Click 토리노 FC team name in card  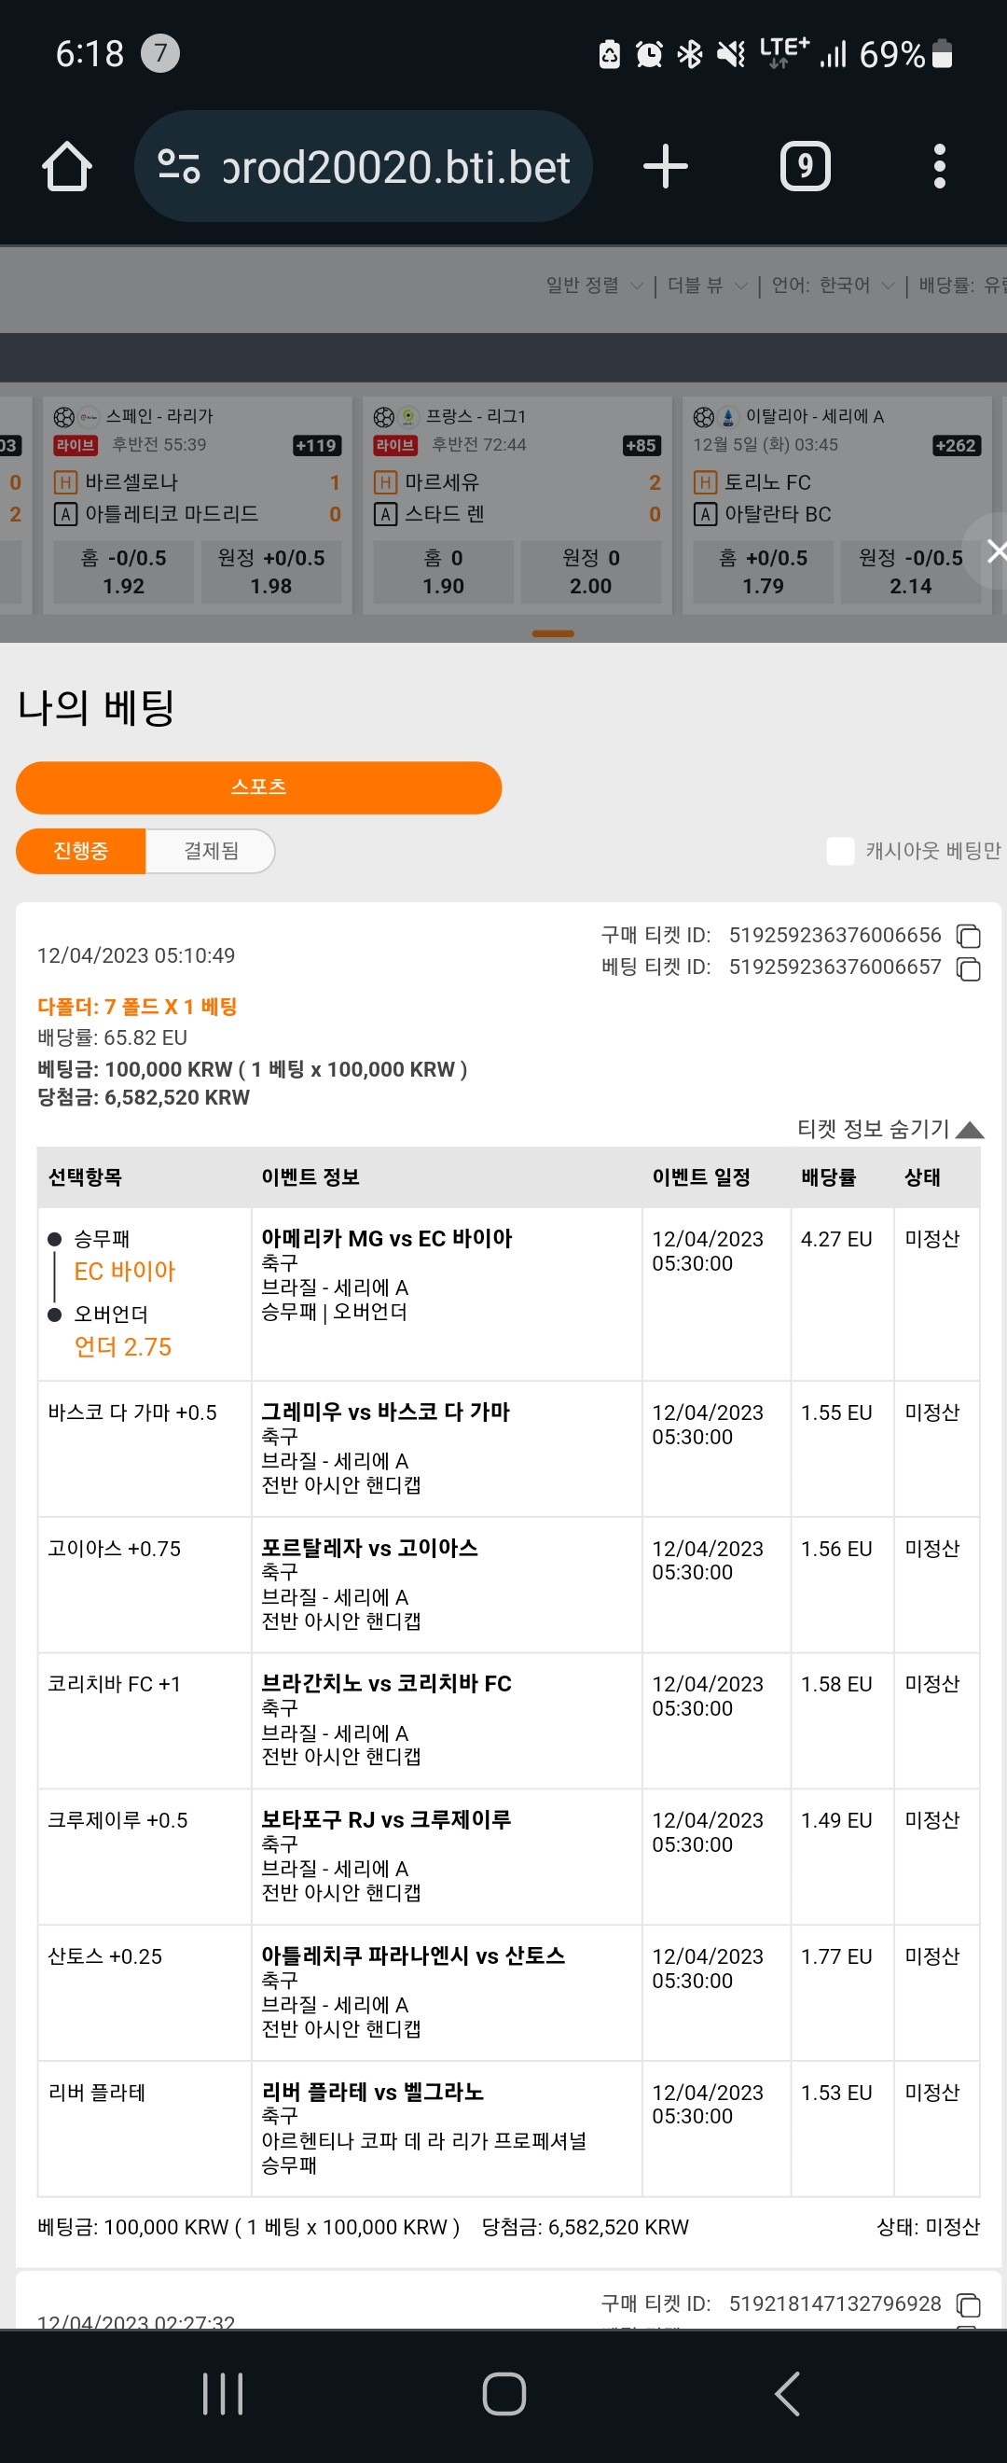767,483
